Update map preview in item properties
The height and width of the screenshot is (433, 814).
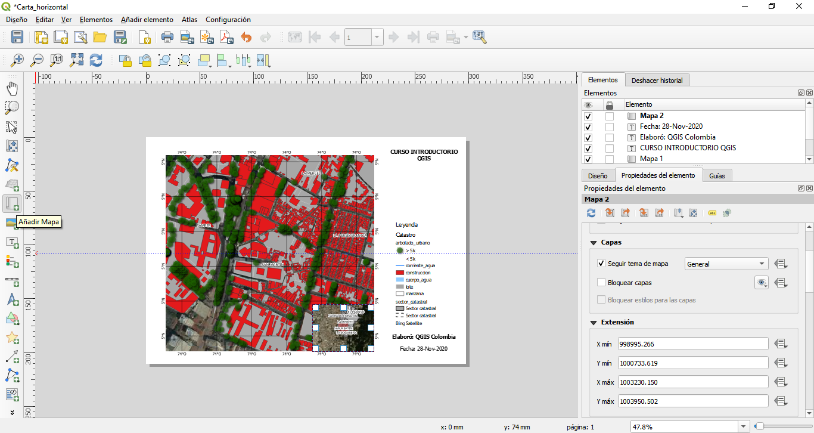(591, 213)
